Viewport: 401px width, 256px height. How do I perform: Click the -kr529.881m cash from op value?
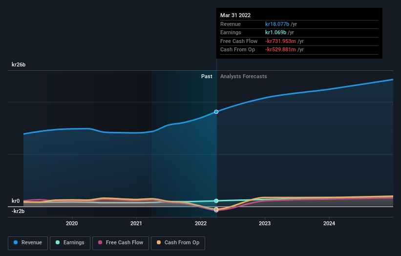(x=280, y=50)
